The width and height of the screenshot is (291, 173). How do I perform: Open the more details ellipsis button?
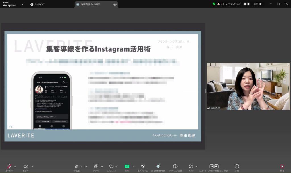[x=237, y=166]
